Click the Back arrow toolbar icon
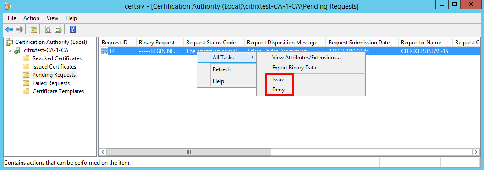This screenshot has height=170, width=484. pos(9,30)
